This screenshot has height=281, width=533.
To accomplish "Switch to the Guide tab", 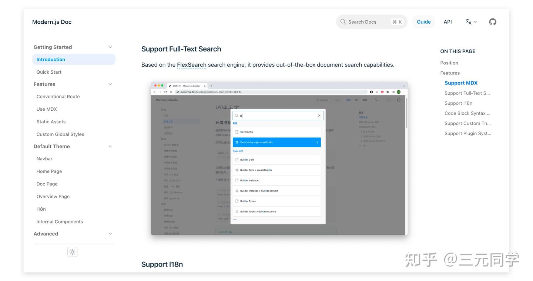I will click(x=423, y=22).
